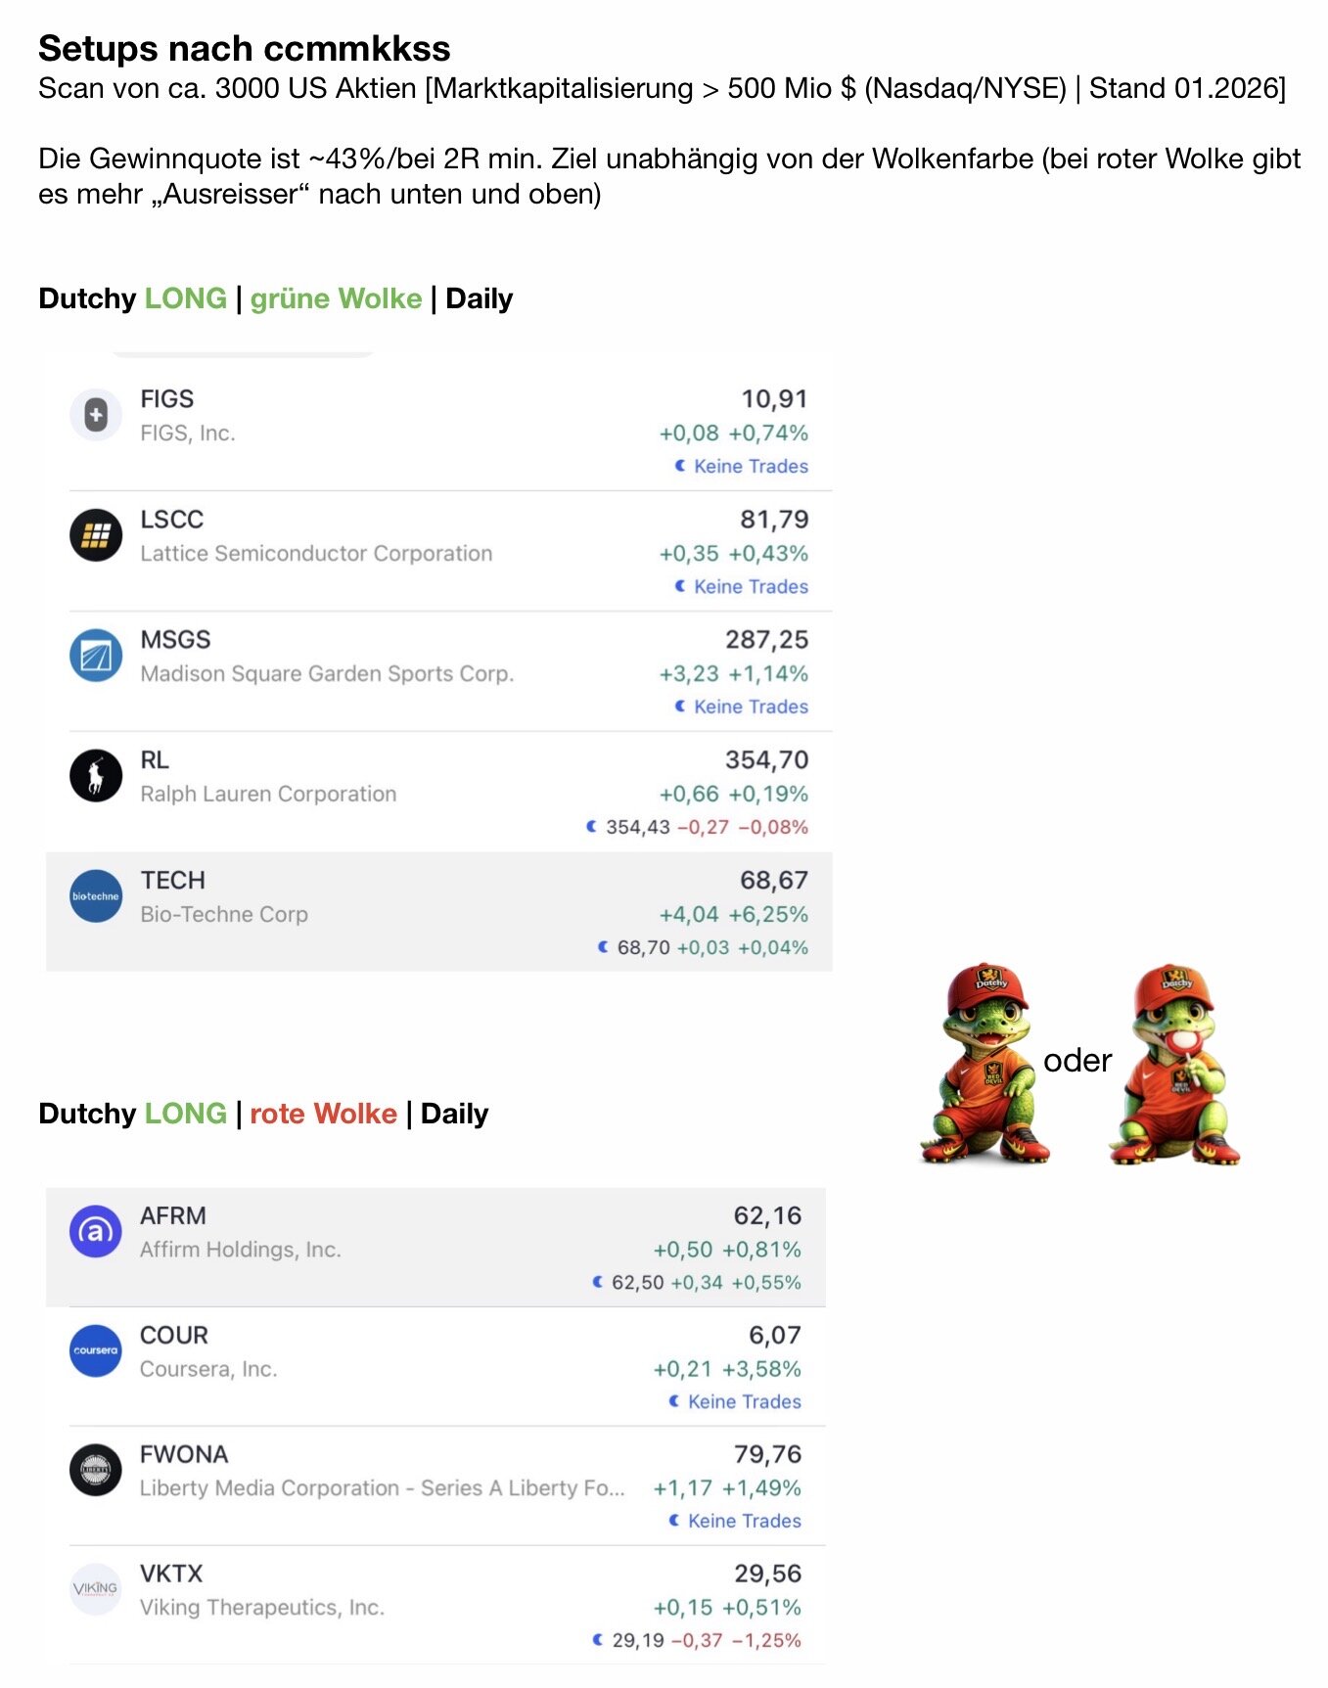Click the Affirm purple logo icon
This screenshot has width=1328, height=1688.
(96, 1231)
